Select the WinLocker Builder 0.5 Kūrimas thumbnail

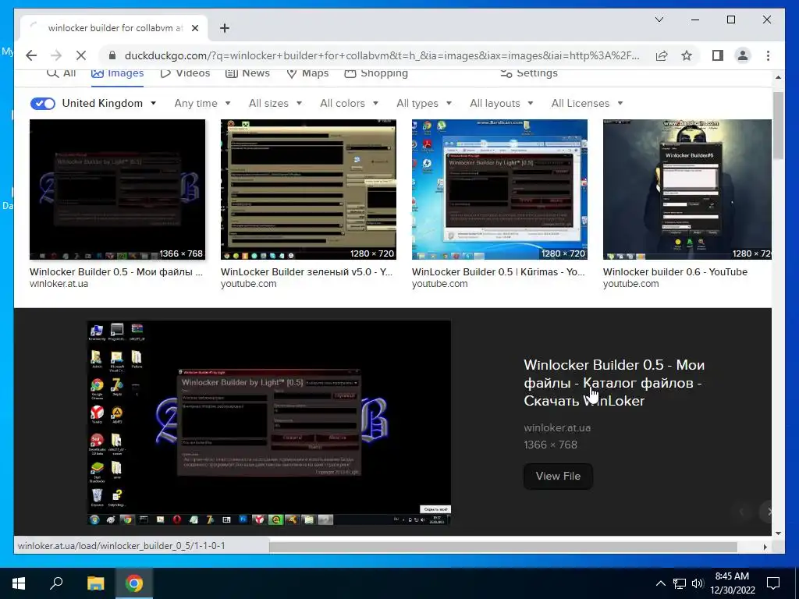pos(499,190)
